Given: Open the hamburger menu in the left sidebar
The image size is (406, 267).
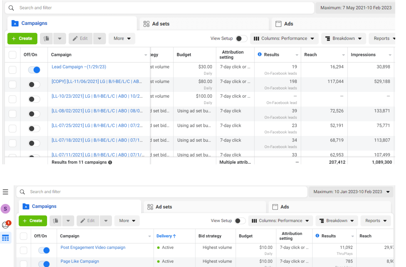Looking at the screenshot, I should click(5, 192).
